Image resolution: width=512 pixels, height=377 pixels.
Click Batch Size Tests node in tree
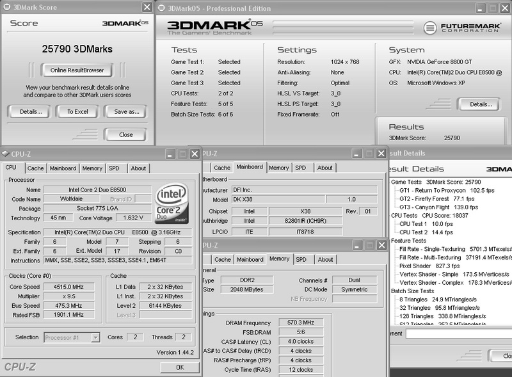[412, 291]
